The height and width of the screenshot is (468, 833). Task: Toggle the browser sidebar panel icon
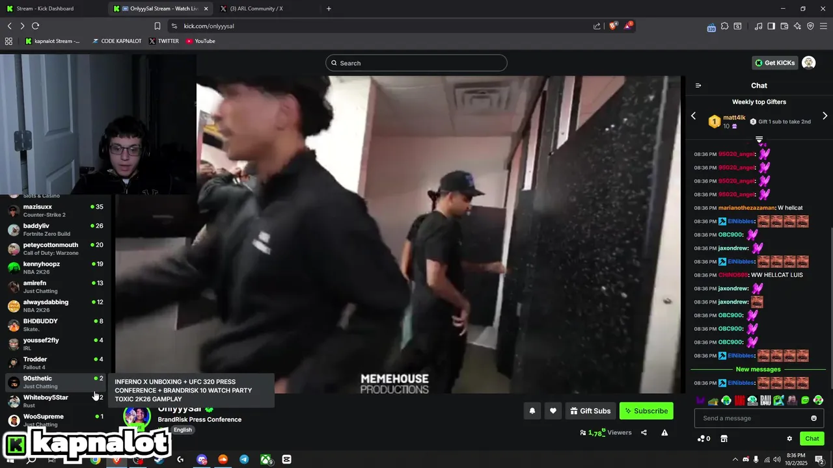pos(771,26)
